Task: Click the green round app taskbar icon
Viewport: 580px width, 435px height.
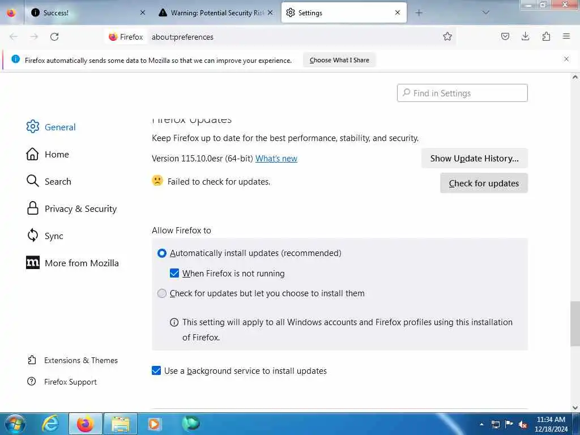Action: pos(190,424)
